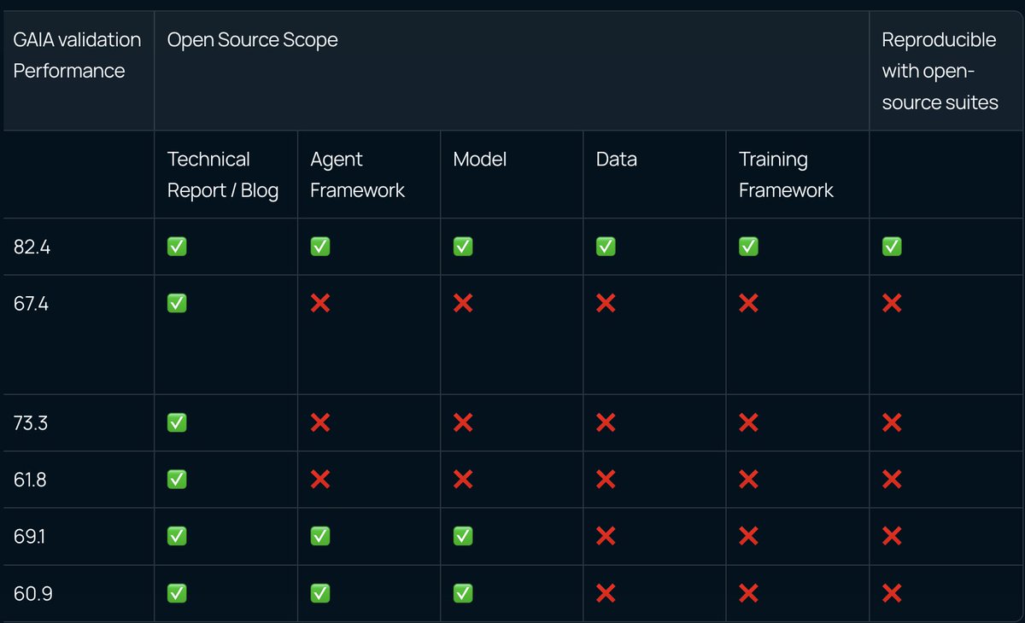1025x623 pixels.
Task: Click the Agent Framework red cross in the 67.4 row
Action: [320, 303]
